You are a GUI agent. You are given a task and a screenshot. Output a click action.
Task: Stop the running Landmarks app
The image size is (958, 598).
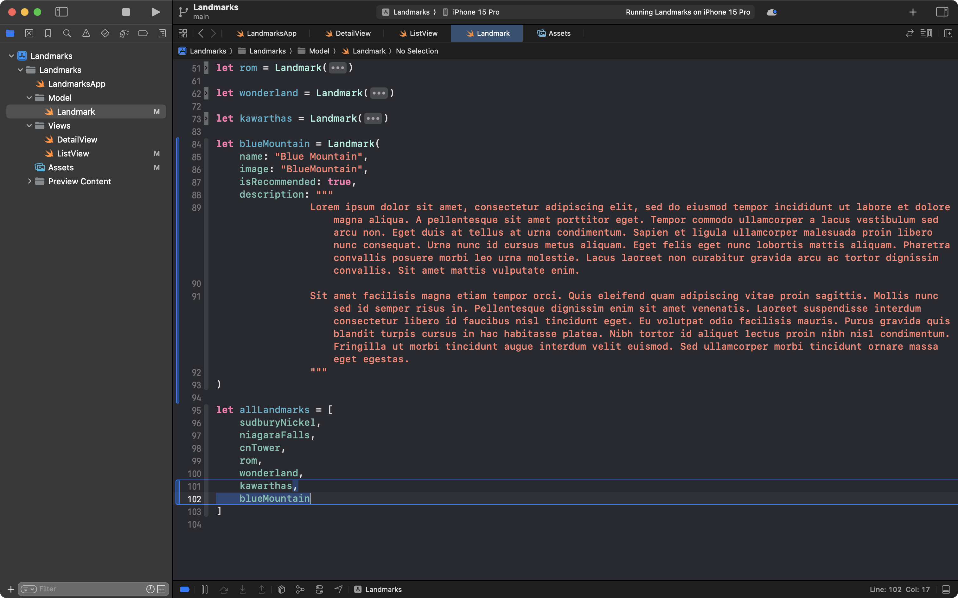pos(126,12)
